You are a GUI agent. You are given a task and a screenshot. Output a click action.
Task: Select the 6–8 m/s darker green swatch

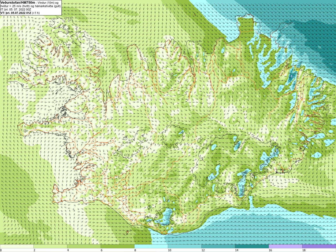118,246
